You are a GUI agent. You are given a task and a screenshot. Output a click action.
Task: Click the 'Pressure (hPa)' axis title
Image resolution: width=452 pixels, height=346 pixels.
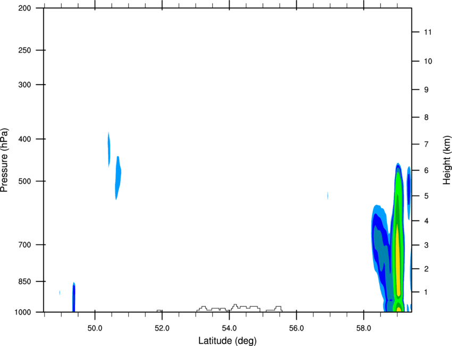(x=4, y=160)
